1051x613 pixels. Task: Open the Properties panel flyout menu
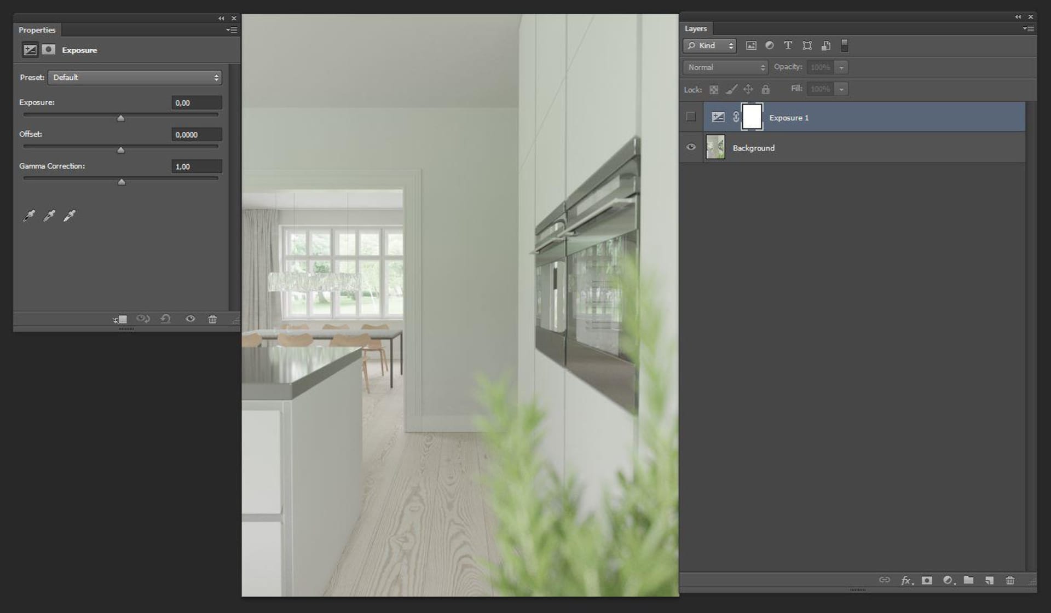232,30
